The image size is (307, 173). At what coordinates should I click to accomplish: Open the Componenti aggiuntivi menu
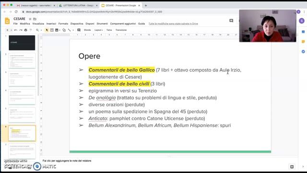(123, 24)
